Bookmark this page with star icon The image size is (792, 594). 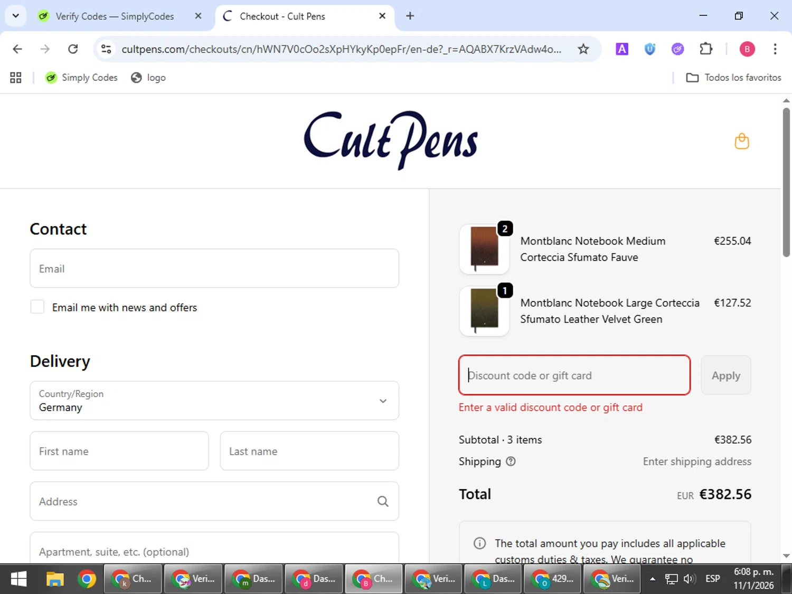[583, 49]
